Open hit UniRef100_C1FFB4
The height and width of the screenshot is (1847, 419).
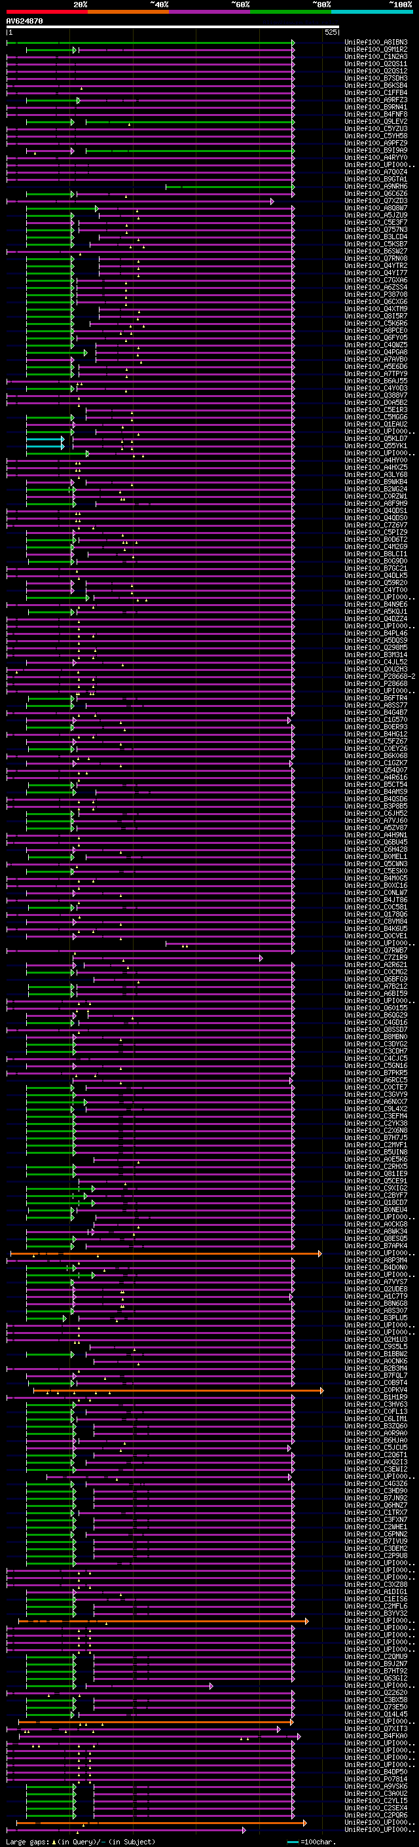click(x=376, y=92)
